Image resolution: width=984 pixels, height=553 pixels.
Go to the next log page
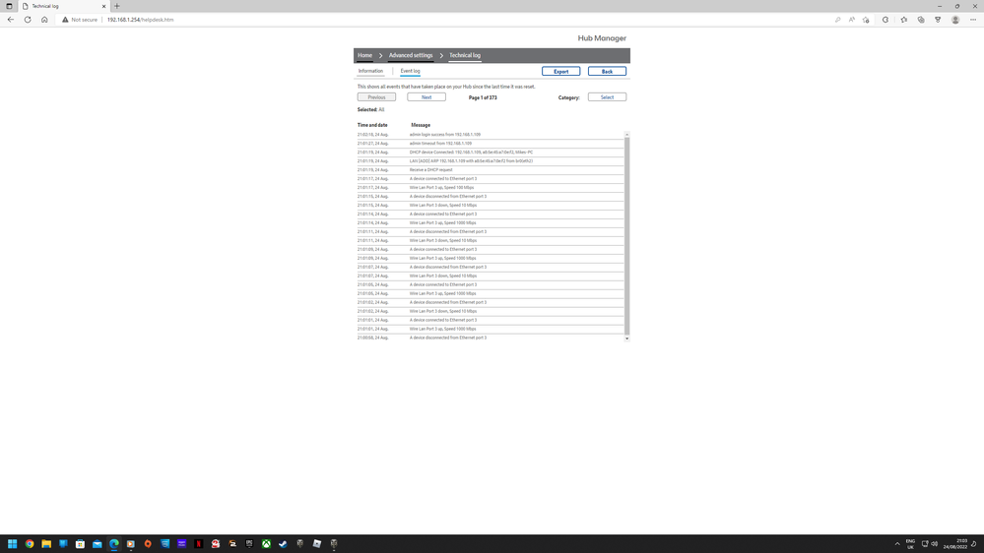(426, 97)
